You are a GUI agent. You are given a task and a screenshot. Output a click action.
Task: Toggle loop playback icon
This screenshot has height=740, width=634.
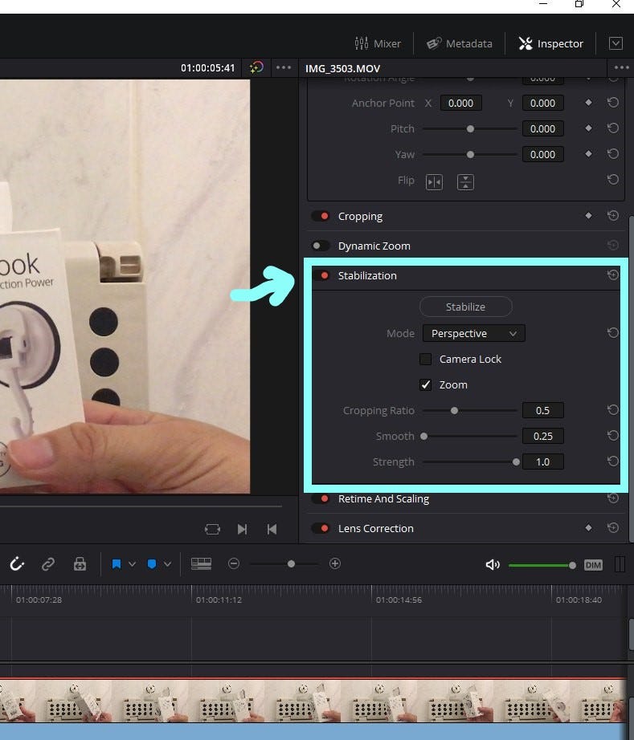212,529
